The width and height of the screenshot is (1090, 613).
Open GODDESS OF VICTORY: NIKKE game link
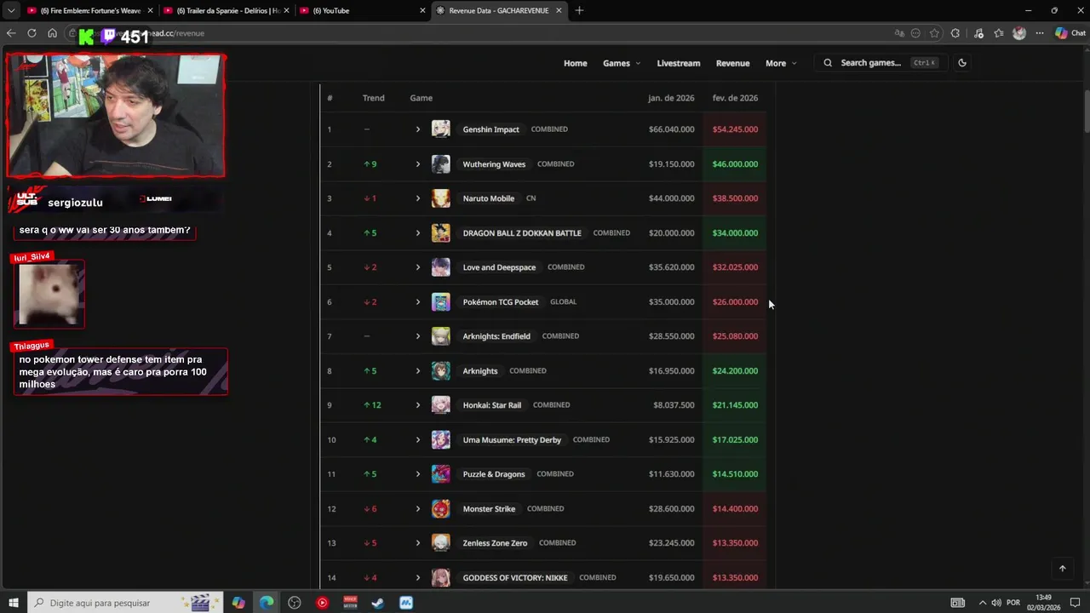pos(514,578)
